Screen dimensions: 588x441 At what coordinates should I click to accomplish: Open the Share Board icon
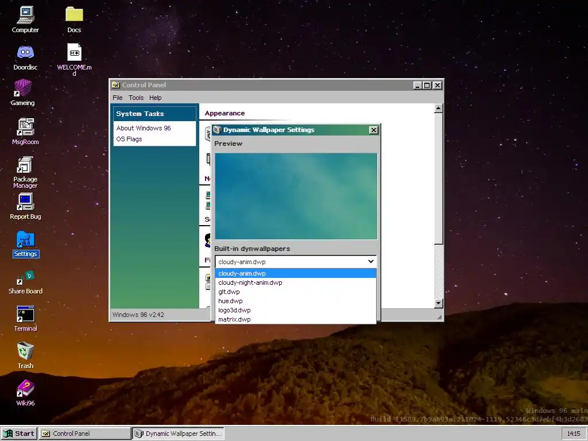(25, 282)
